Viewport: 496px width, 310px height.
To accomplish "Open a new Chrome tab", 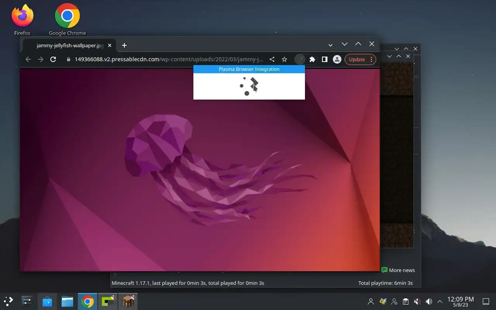I will click(x=124, y=45).
